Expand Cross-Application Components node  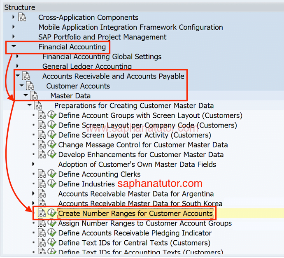tap(14, 17)
